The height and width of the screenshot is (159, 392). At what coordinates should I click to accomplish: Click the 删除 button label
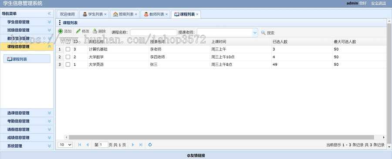coord(102,31)
